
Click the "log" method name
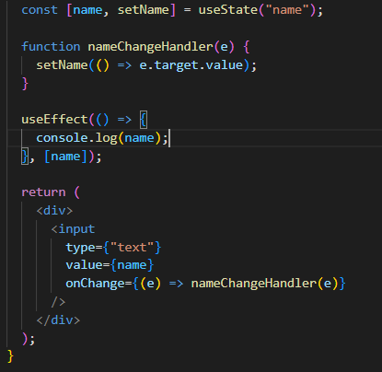pos(106,138)
